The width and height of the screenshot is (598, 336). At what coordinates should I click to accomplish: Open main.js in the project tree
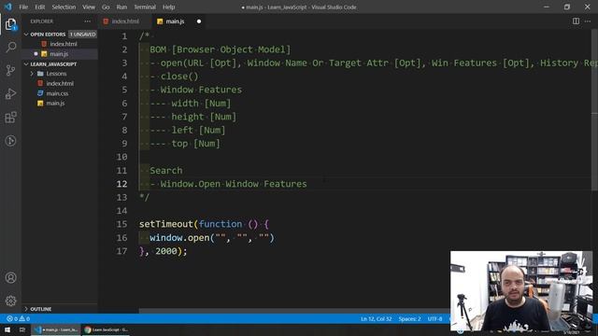tap(55, 104)
